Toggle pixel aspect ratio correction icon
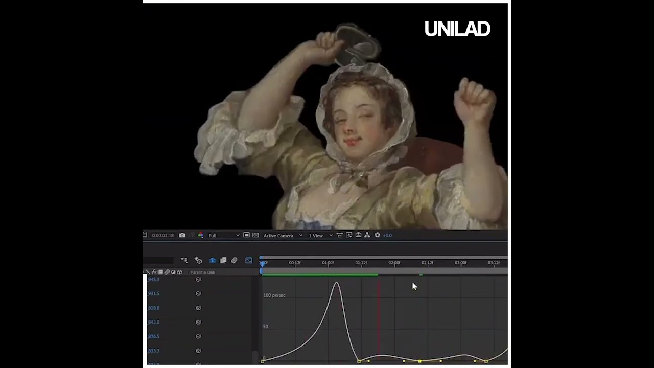The width and height of the screenshot is (654, 368). 340,235
